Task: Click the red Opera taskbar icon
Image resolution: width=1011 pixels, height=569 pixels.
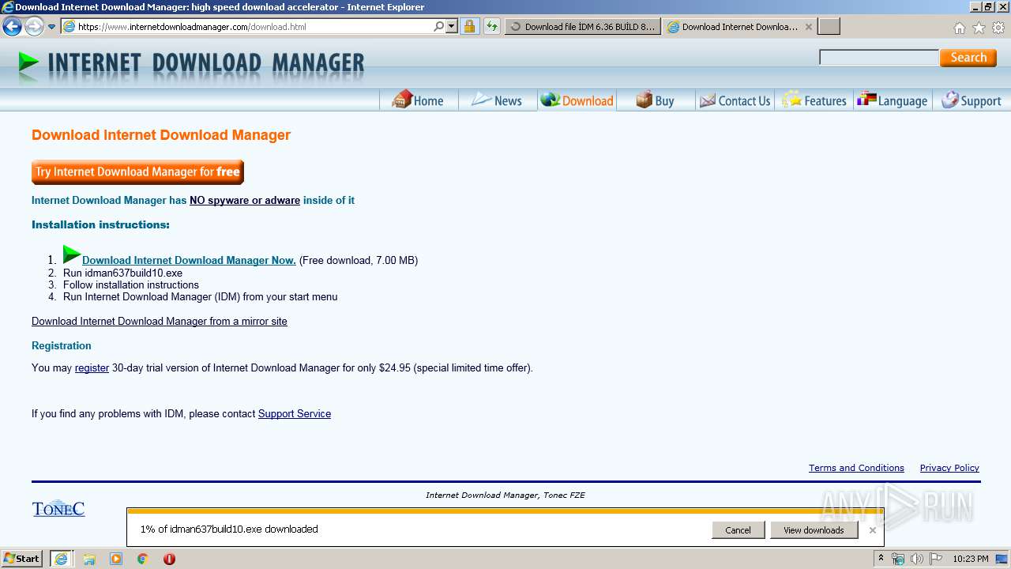Action: (x=169, y=559)
